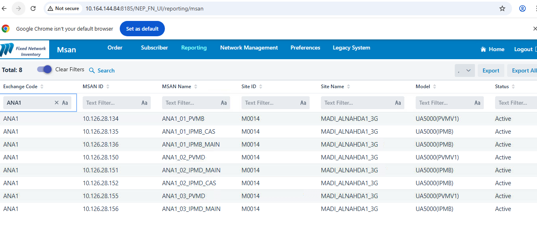This screenshot has height=244, width=537.
Task: Toggle case match in Exchange Code filter
Action: [x=65, y=103]
